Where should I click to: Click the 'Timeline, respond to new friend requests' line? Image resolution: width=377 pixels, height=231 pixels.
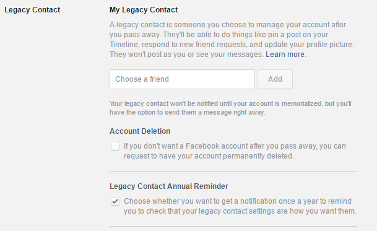click(x=232, y=45)
